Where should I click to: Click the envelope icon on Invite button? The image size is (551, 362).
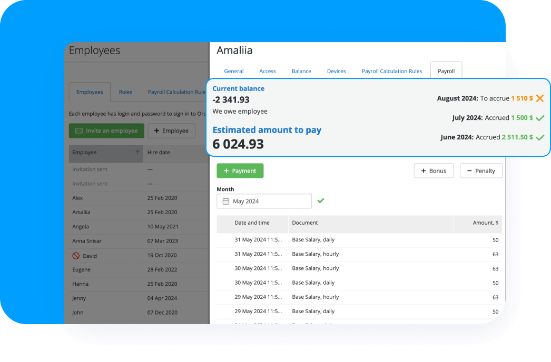coord(79,131)
